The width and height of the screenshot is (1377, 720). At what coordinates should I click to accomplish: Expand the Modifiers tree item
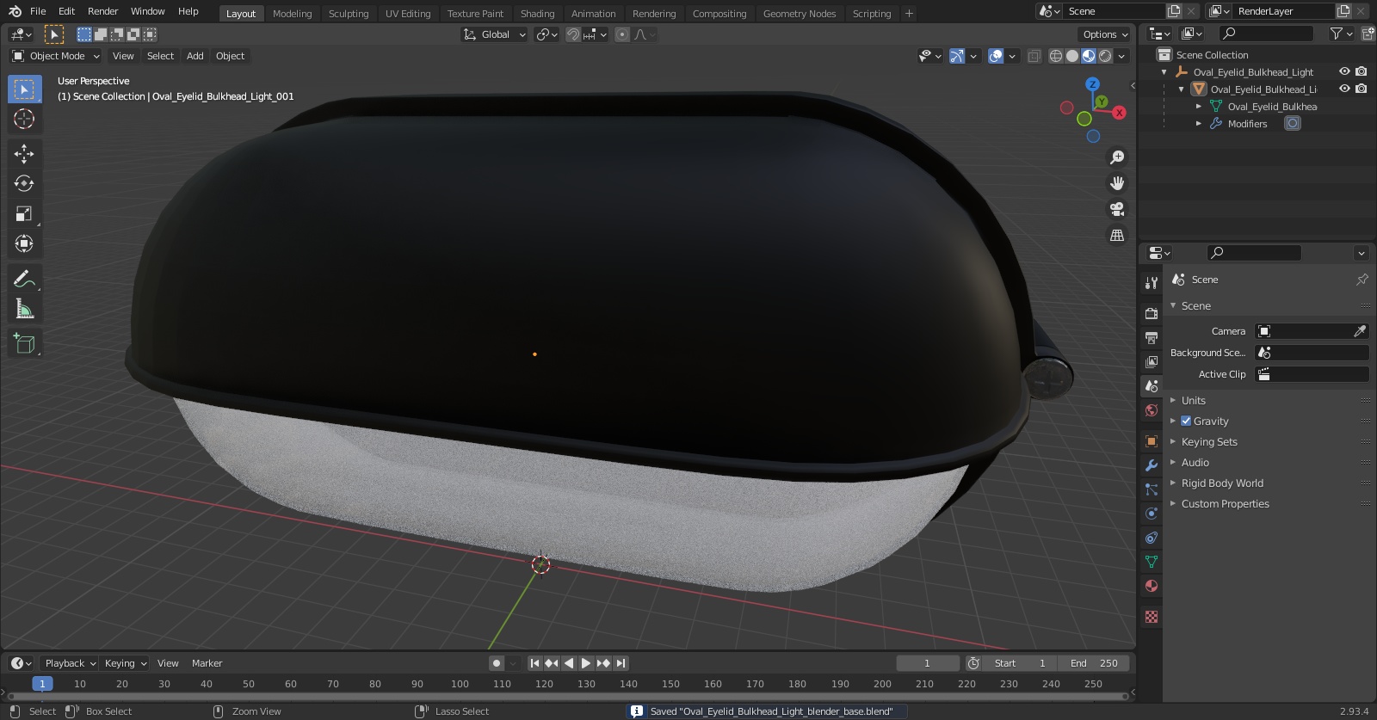[x=1199, y=124]
